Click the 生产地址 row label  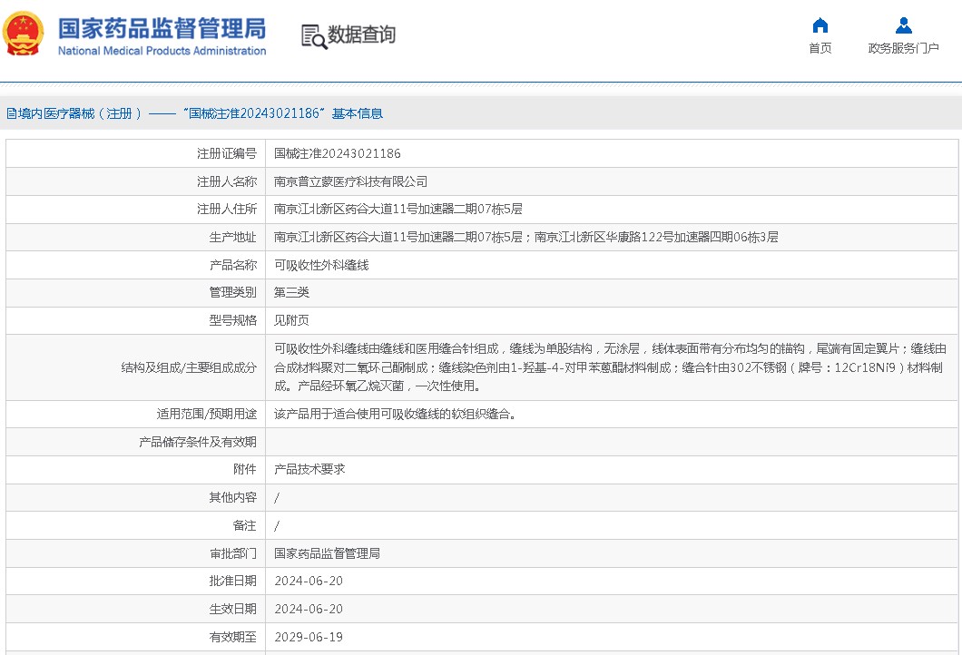tap(232, 238)
